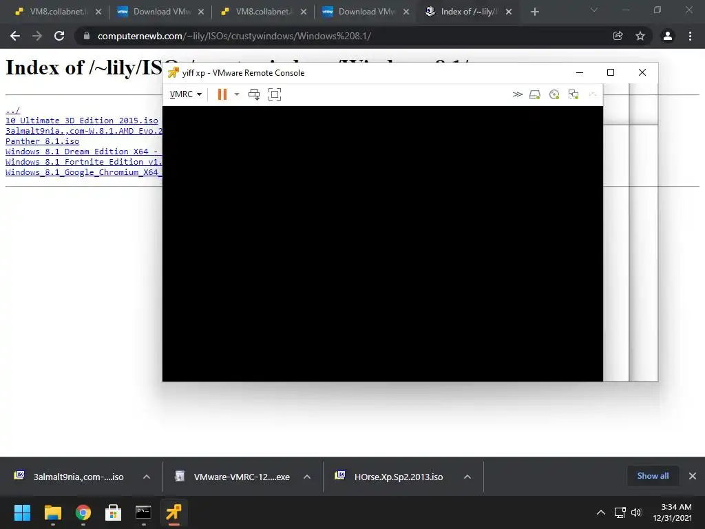705x529 pixels.
Task: Open the Windows Start menu
Action: point(22,512)
